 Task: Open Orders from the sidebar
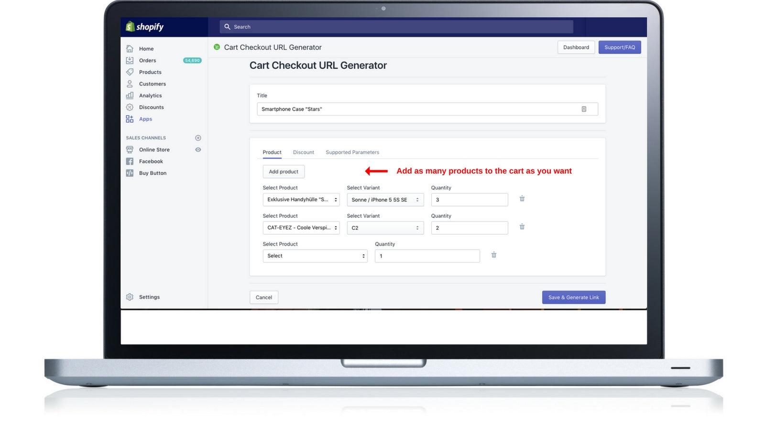click(x=147, y=61)
